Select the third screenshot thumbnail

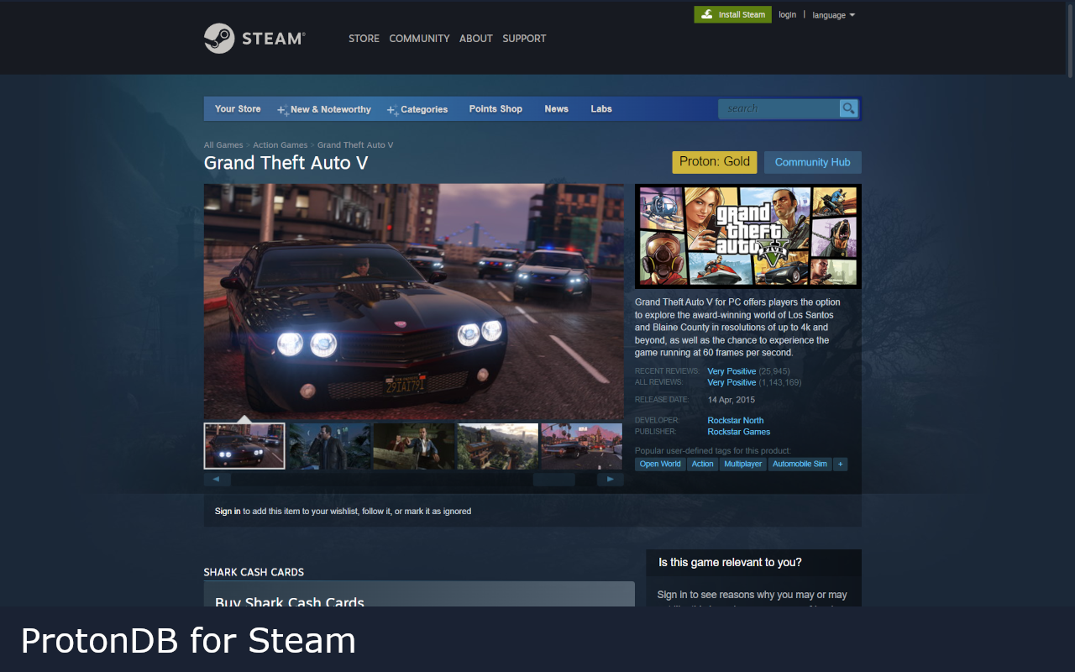click(x=413, y=446)
